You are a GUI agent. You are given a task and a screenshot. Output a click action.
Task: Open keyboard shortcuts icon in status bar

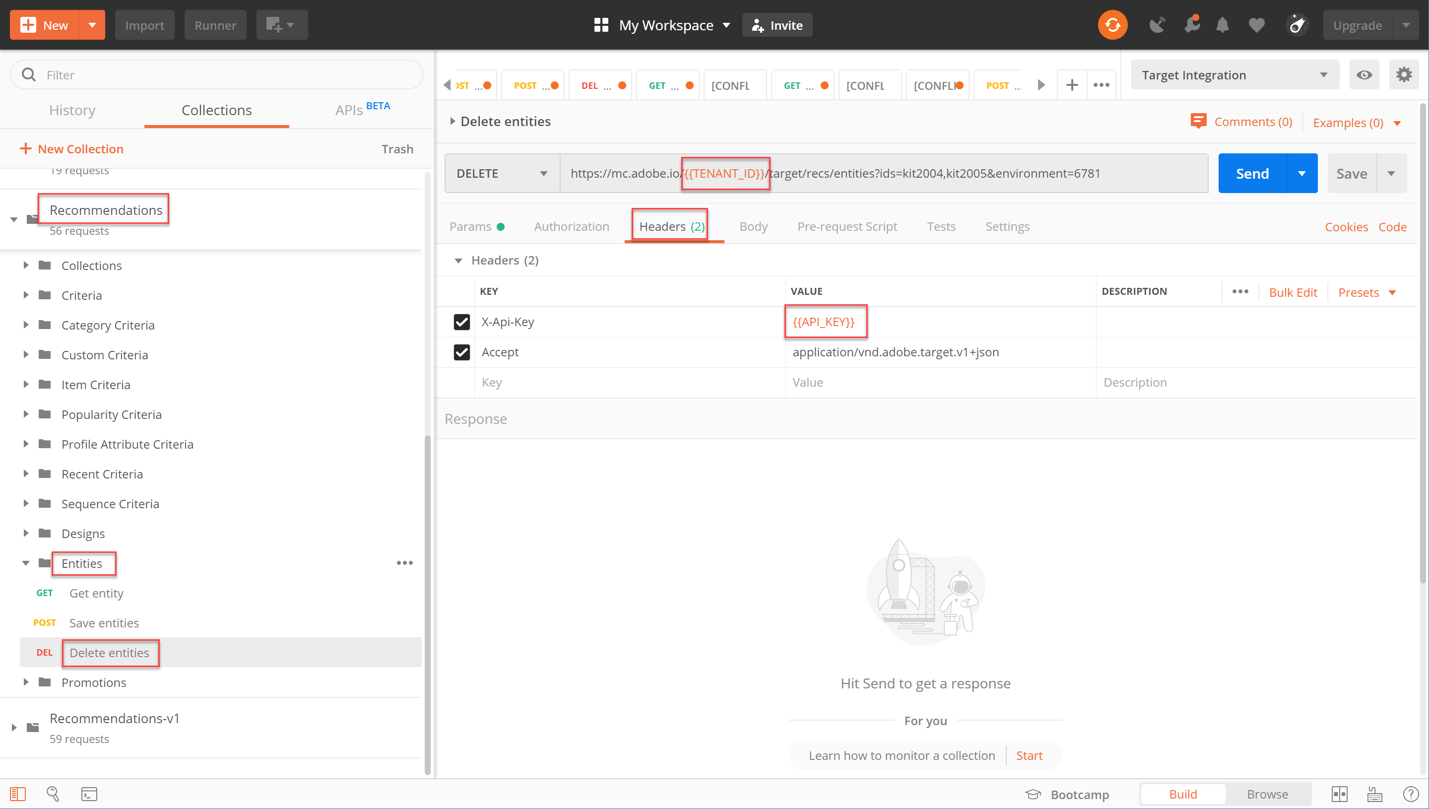pyautogui.click(x=1374, y=794)
